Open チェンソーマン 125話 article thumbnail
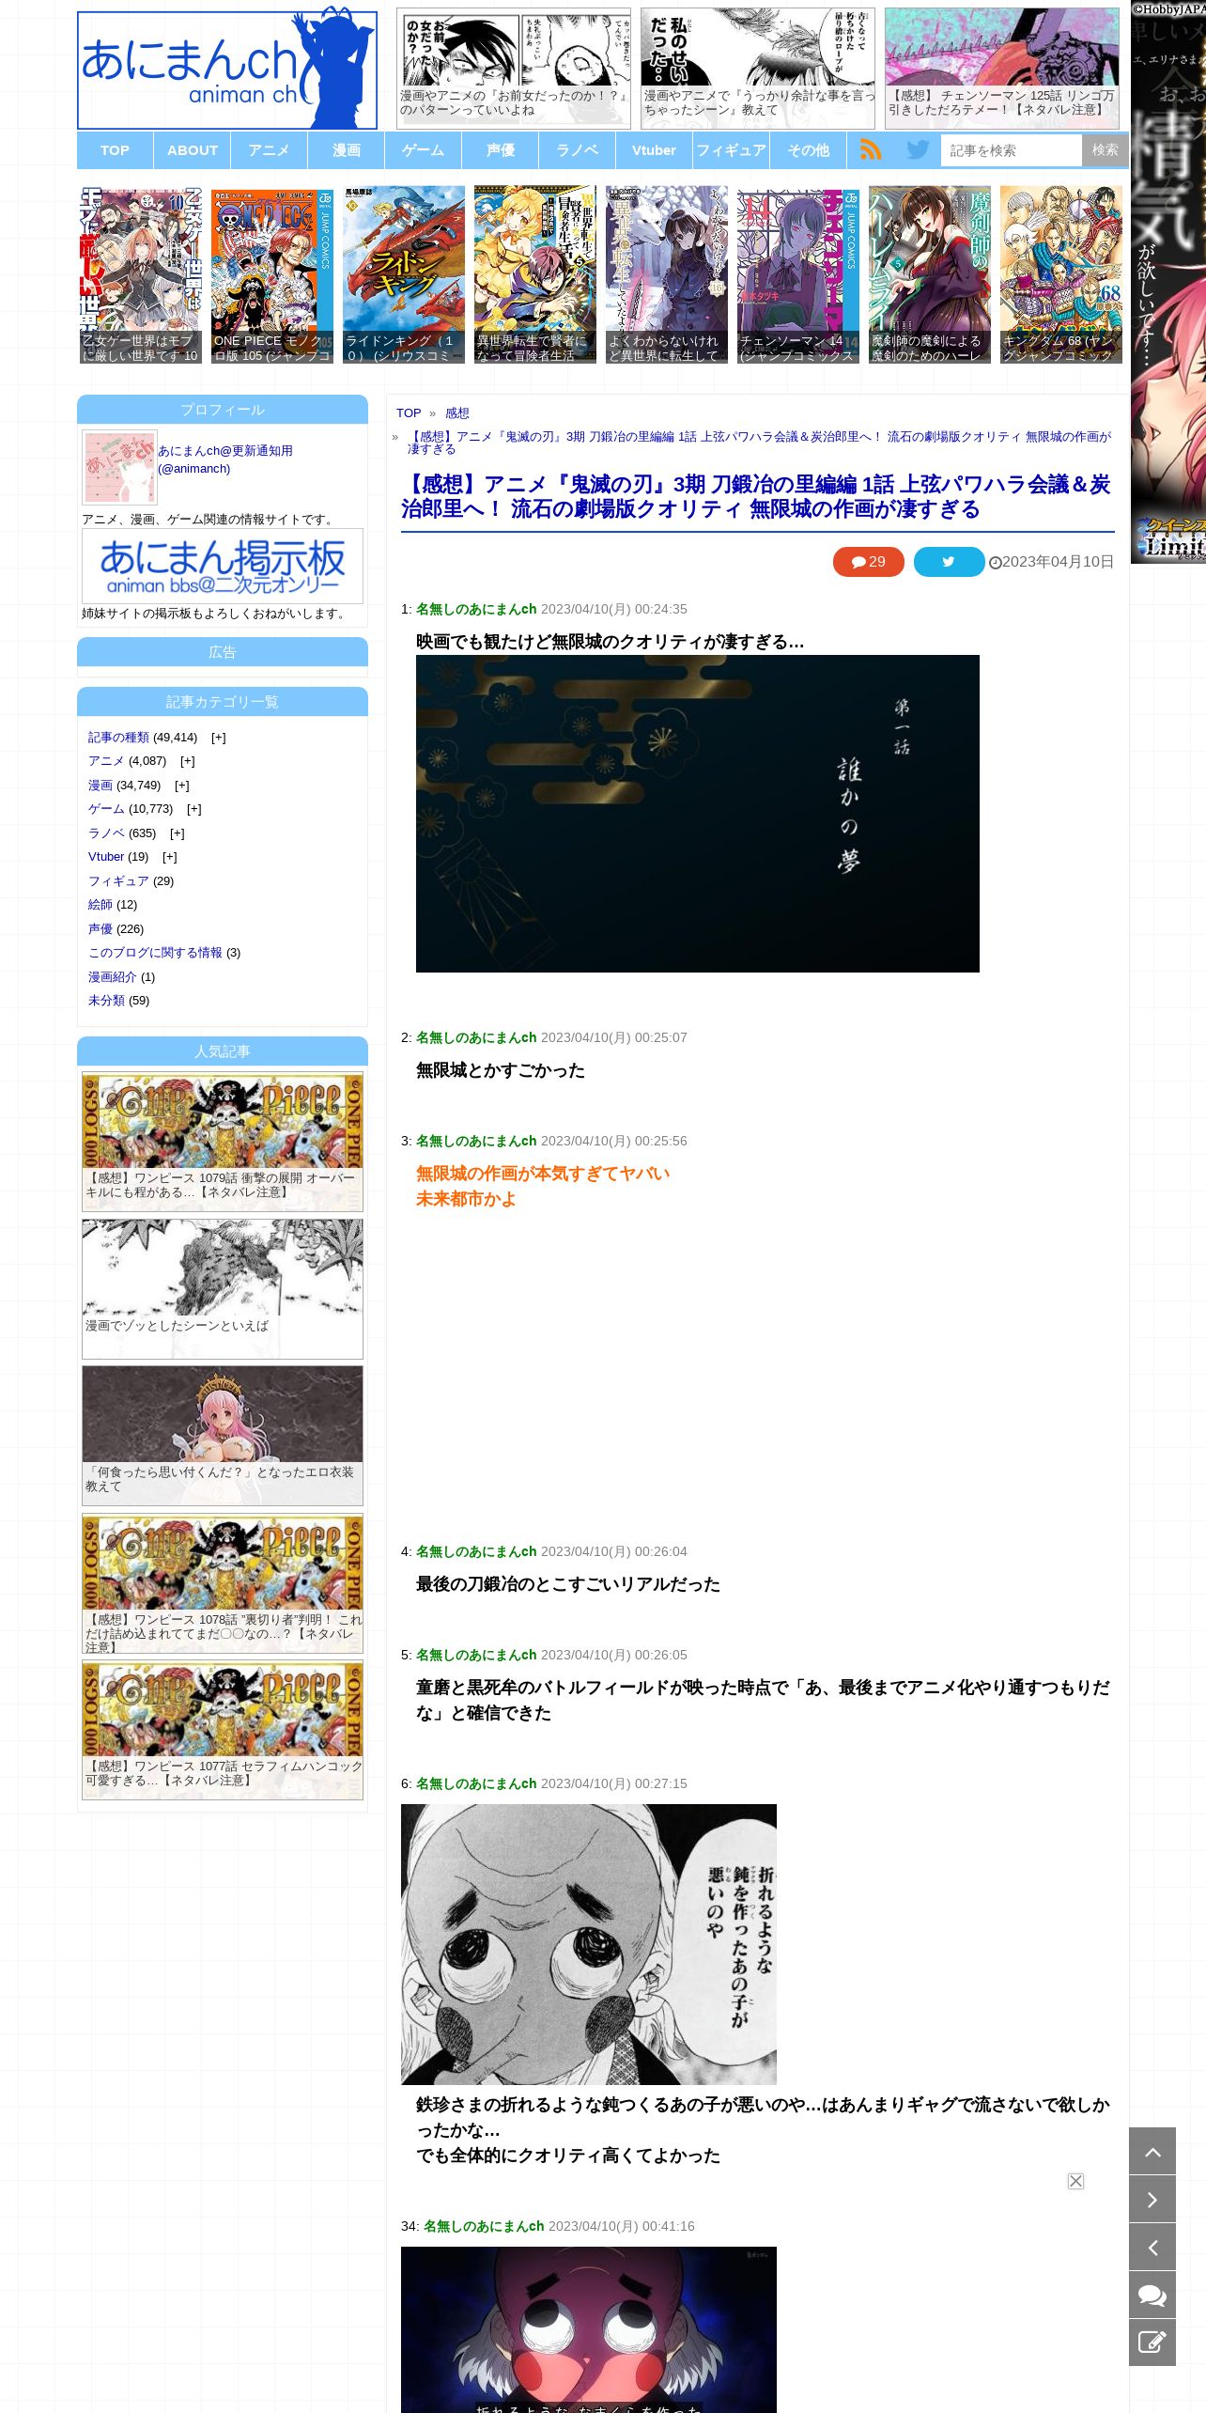 pos(1002,69)
